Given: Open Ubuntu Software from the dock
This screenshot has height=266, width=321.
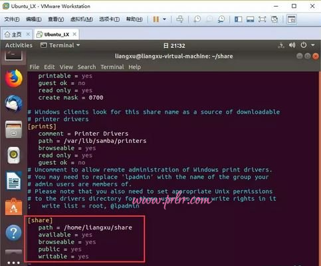Looking at the screenshot, I should pyautogui.click(x=14, y=207).
